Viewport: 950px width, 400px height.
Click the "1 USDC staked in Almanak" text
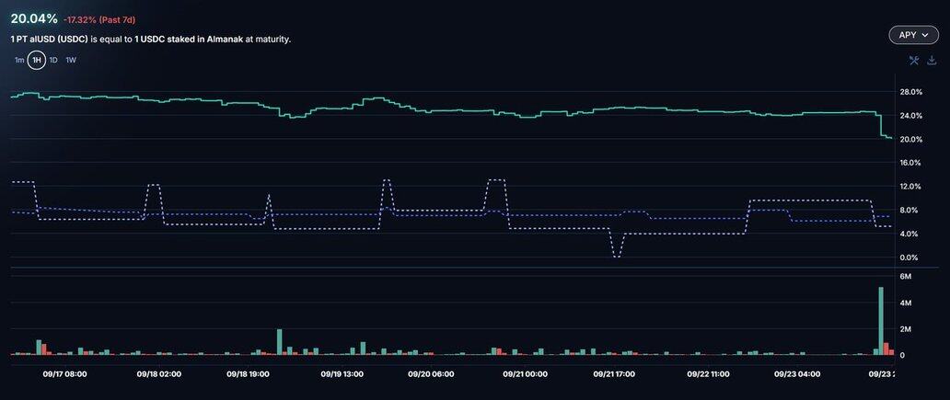pos(189,40)
